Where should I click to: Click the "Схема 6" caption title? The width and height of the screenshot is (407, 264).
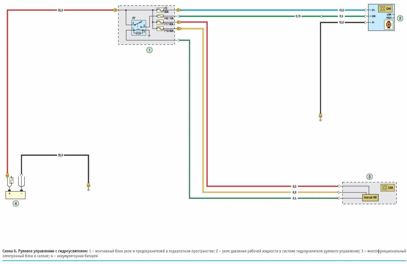(45, 251)
